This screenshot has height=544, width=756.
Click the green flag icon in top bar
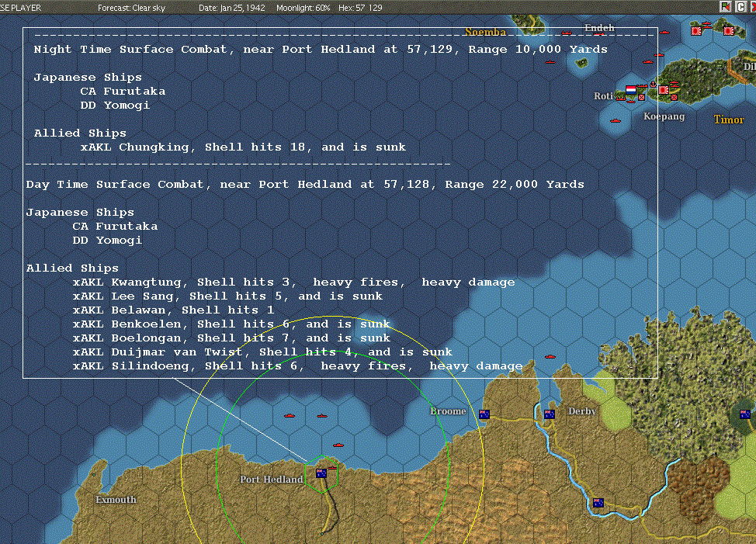tap(725, 7)
